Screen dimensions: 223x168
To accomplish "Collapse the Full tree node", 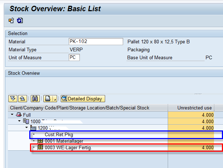I will coord(13,115).
